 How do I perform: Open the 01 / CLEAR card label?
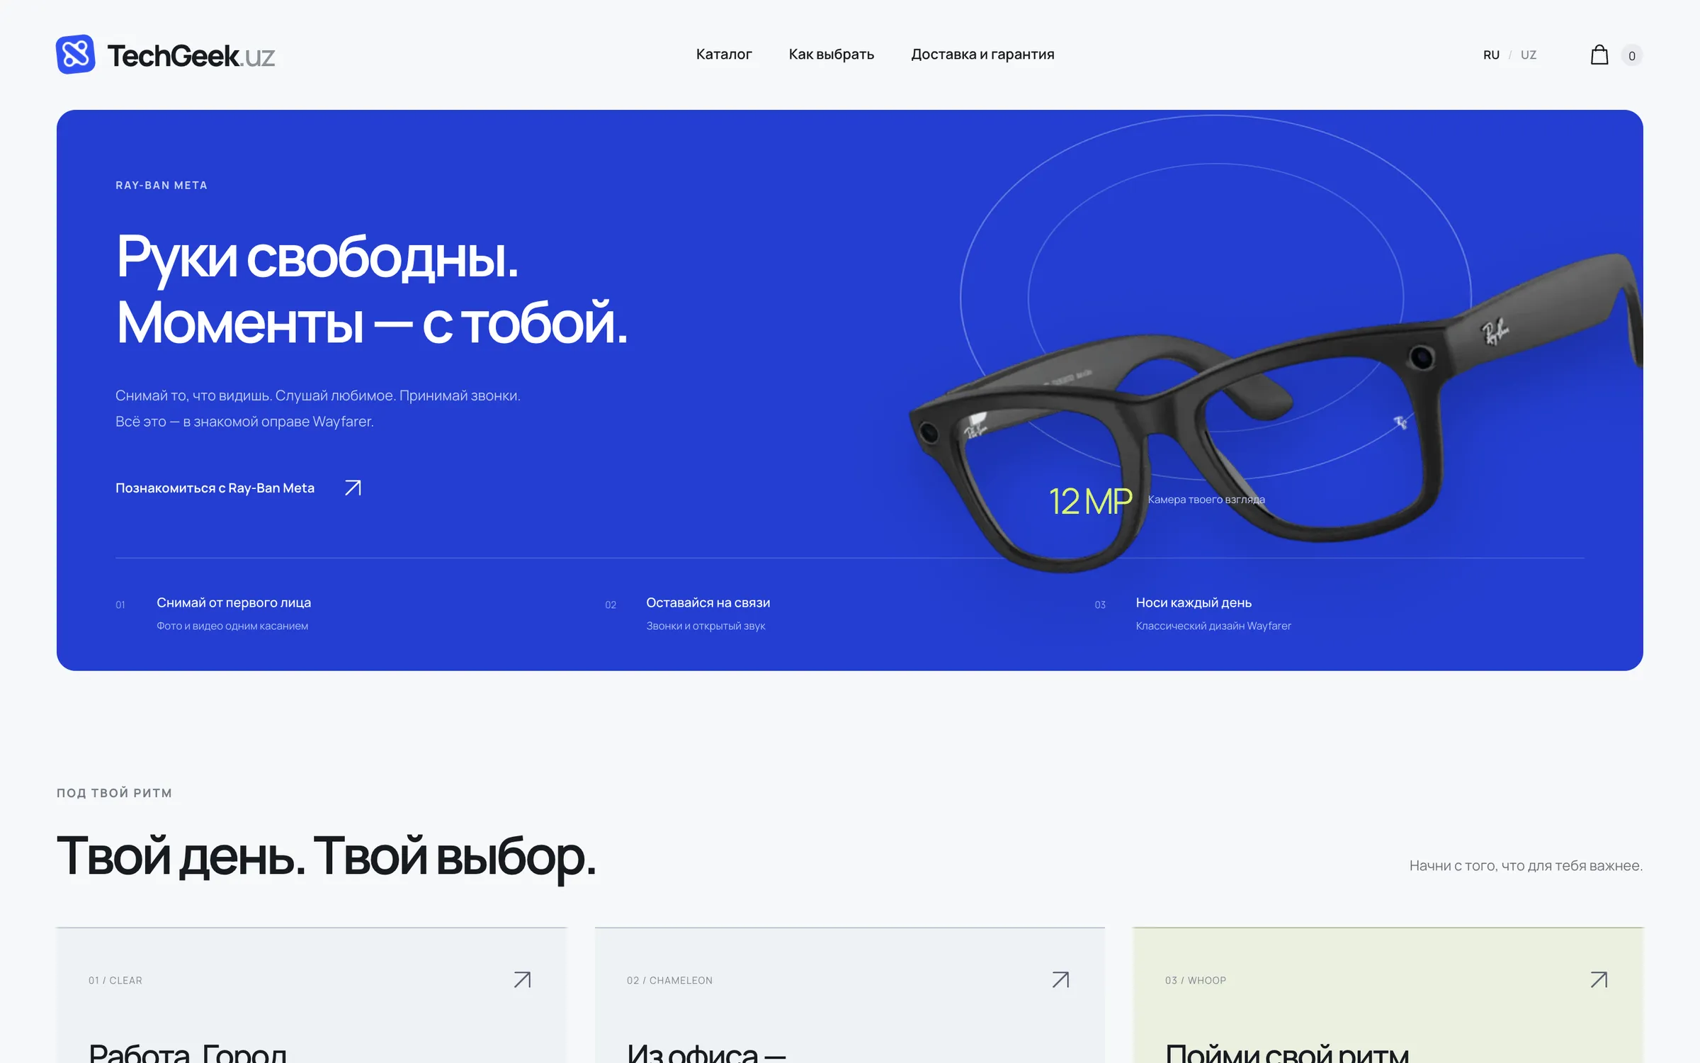(x=115, y=980)
